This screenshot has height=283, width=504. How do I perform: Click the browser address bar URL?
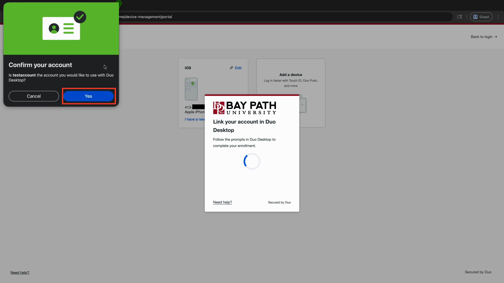click(x=146, y=17)
